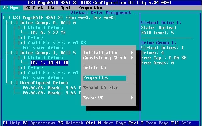Image resolution: width=202 pixels, height=126 pixels.
Task: Click the Virtual Drive 1 heading
Action: pos(161,23)
